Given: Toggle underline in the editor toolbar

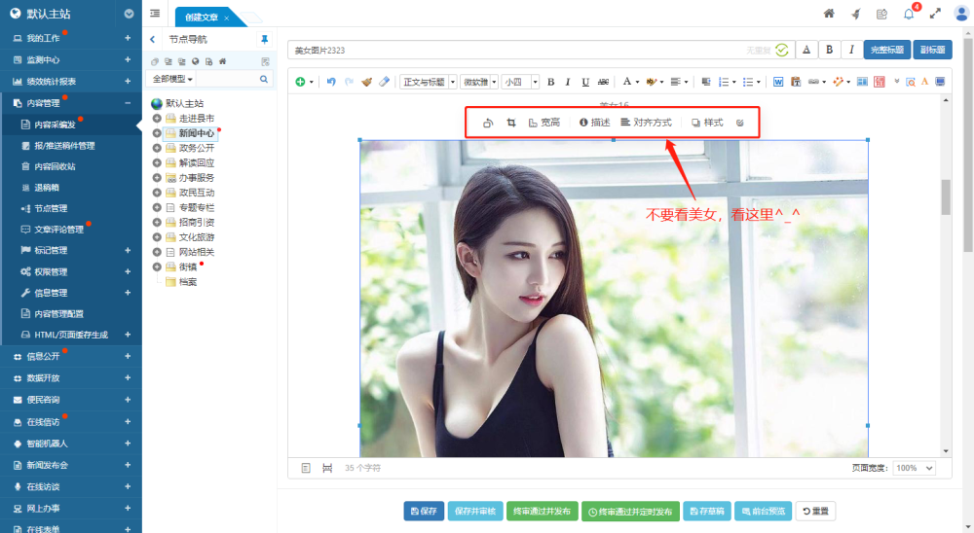Looking at the screenshot, I should [585, 82].
